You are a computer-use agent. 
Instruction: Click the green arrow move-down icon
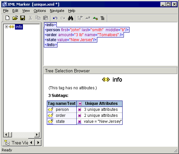click(95, 18)
